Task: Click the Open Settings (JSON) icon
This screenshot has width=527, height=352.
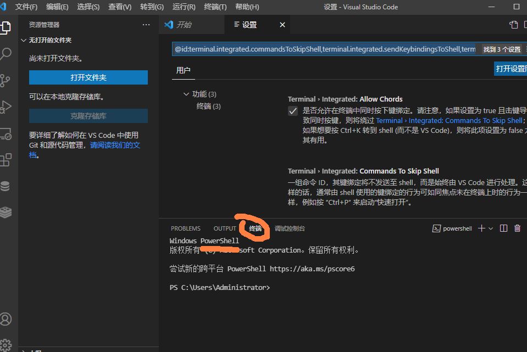Action: click(514, 25)
